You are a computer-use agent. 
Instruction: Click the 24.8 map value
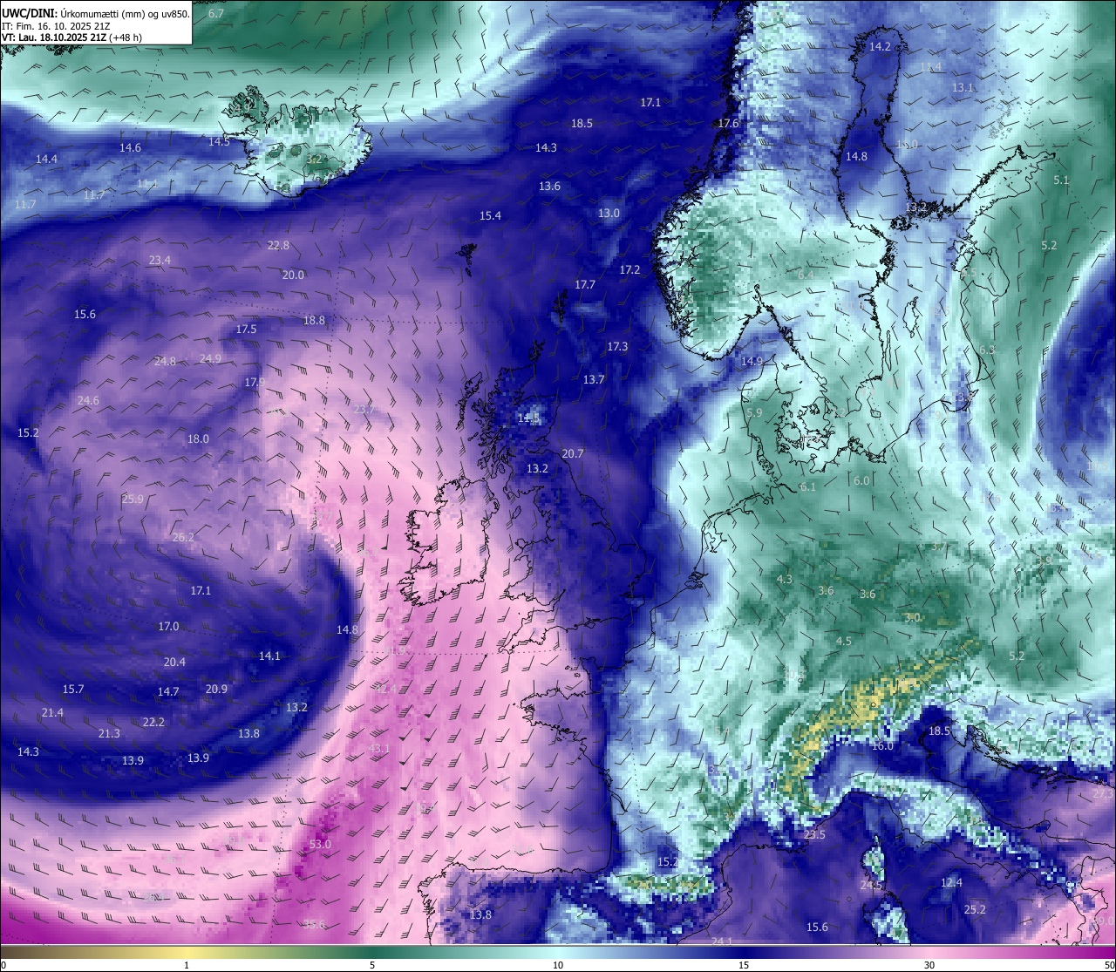click(x=165, y=361)
